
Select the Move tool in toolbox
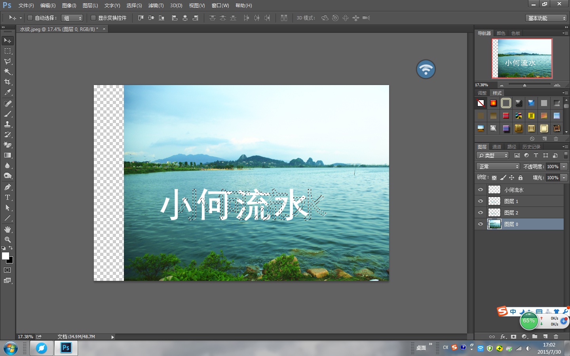(8, 41)
